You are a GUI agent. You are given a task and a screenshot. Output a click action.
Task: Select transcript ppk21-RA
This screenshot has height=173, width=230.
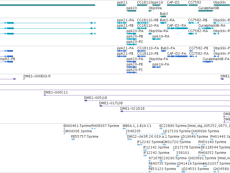[x=122, y=23]
